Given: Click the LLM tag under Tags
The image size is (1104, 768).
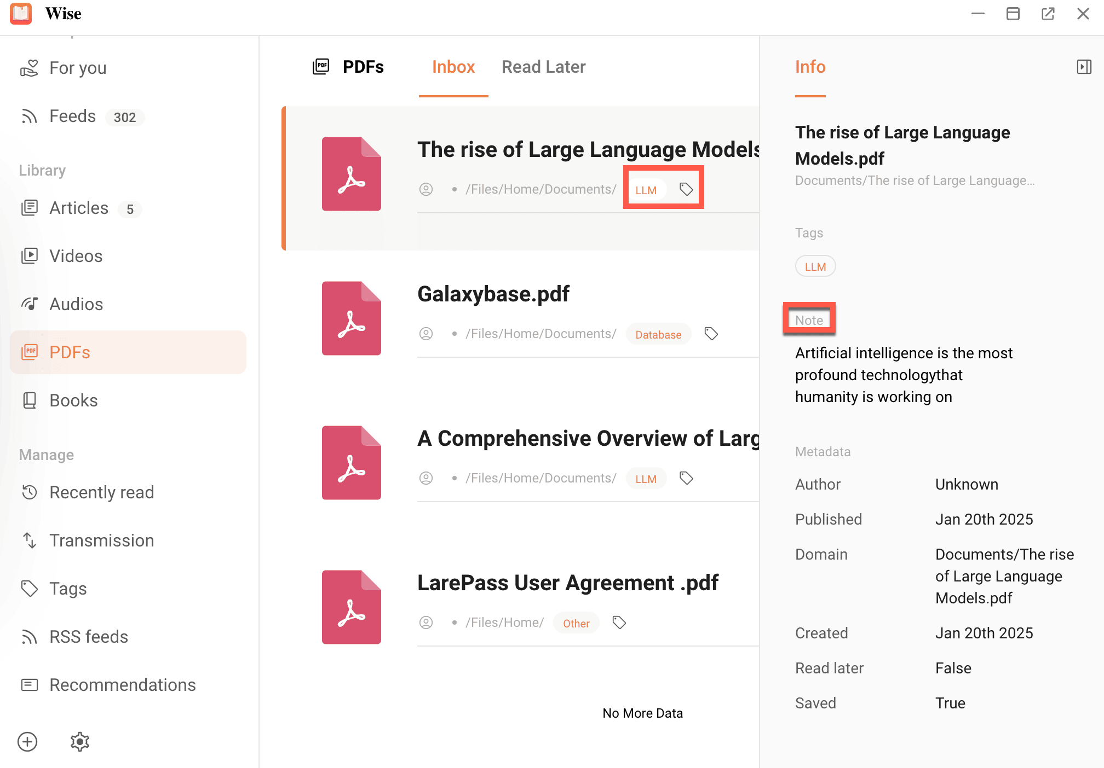Looking at the screenshot, I should point(815,266).
